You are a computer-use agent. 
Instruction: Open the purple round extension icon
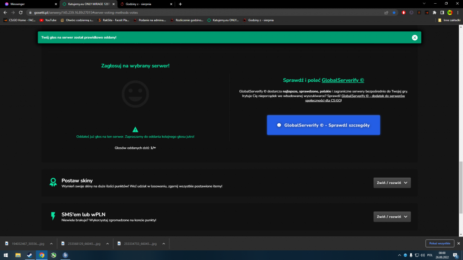point(411,12)
